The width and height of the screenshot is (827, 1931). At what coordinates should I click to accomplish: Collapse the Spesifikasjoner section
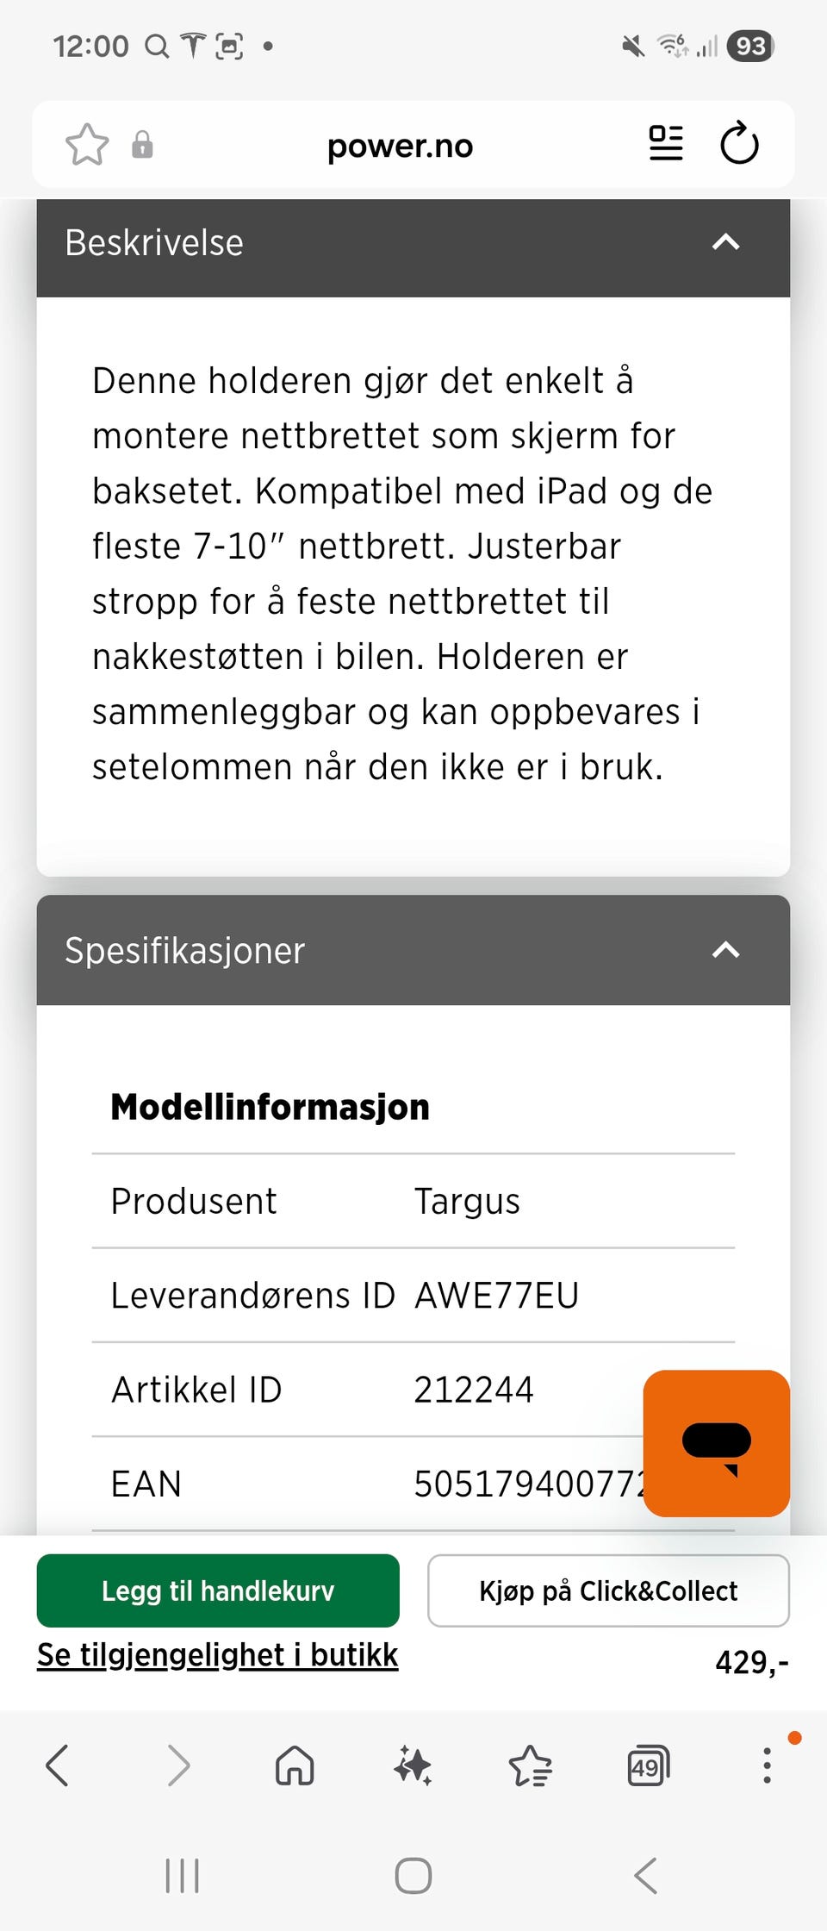(x=725, y=950)
